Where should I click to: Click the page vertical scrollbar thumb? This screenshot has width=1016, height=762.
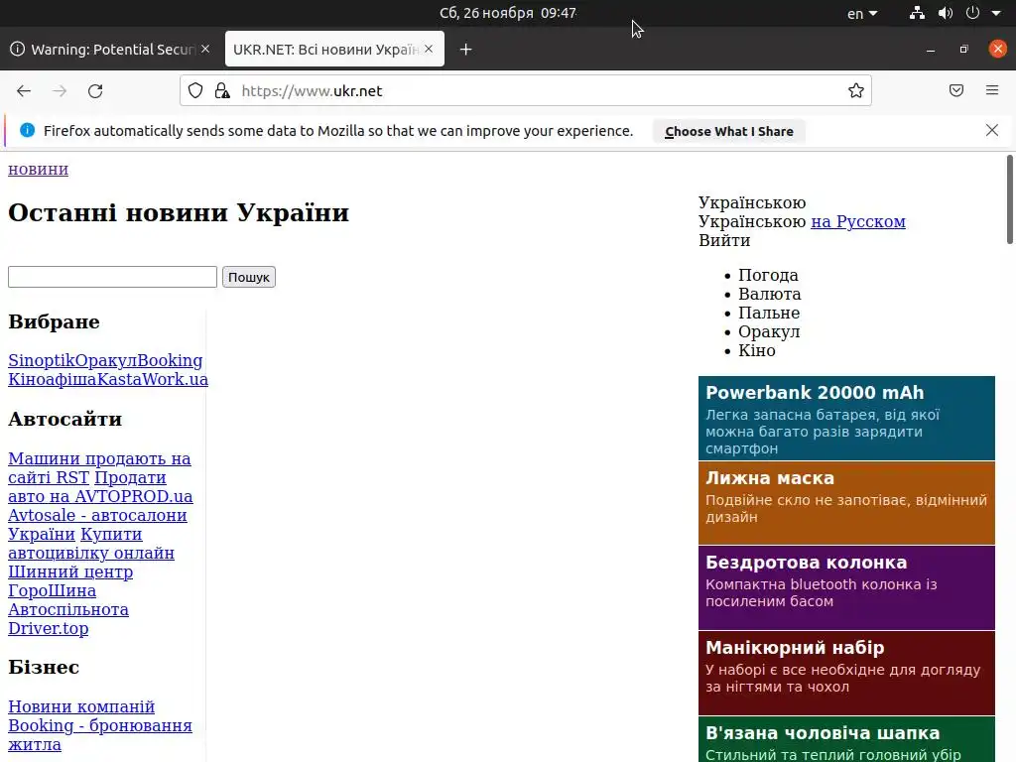tap(1009, 199)
